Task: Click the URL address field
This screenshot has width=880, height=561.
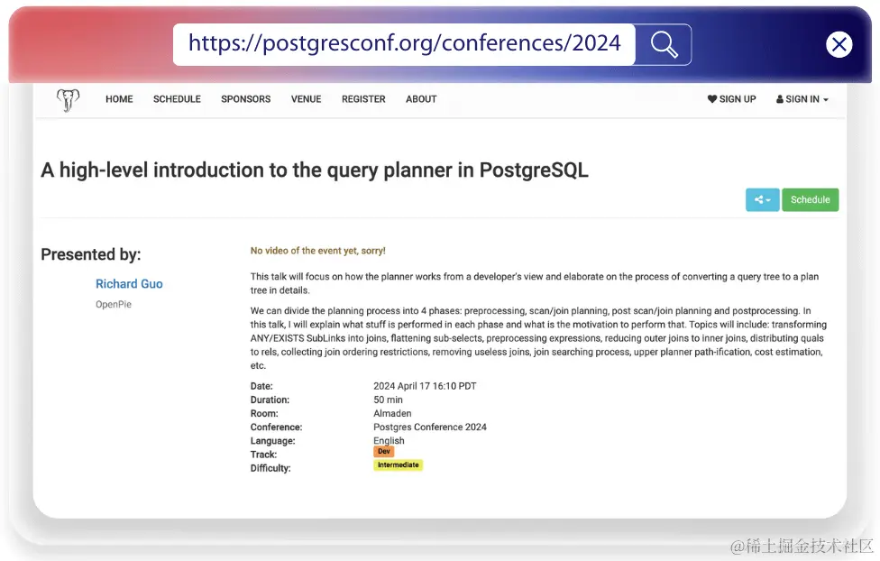Action: coord(404,44)
